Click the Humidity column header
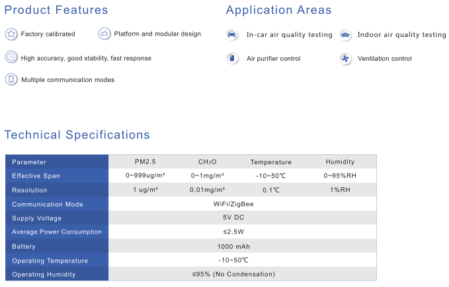The width and height of the screenshot is (449, 287). click(x=340, y=162)
